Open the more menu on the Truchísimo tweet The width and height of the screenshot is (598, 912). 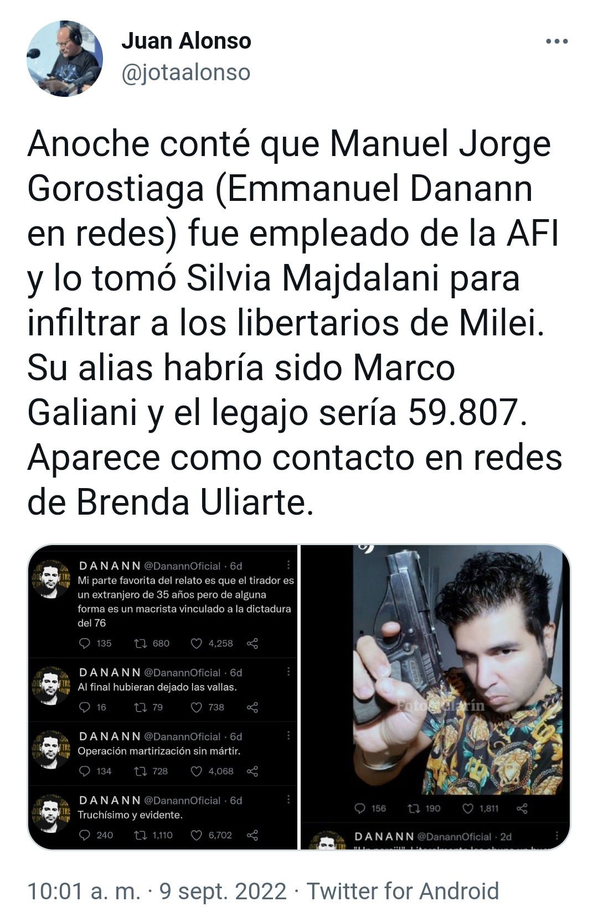[288, 800]
